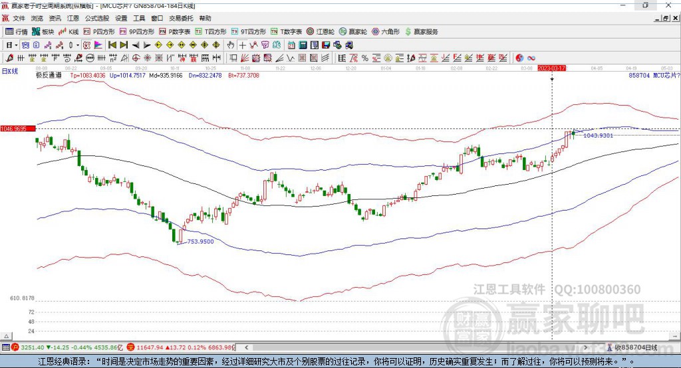The height and width of the screenshot is (368, 681).
Task: Select the red pen drawing tool
Action: [x=9, y=58]
